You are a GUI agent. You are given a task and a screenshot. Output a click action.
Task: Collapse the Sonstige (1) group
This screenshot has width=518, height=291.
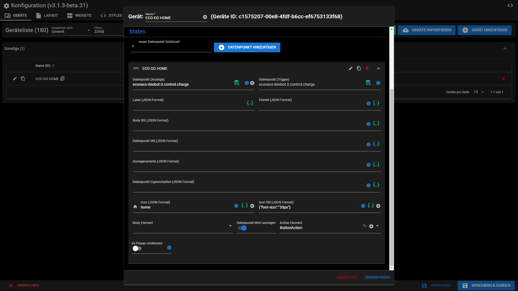[505, 48]
